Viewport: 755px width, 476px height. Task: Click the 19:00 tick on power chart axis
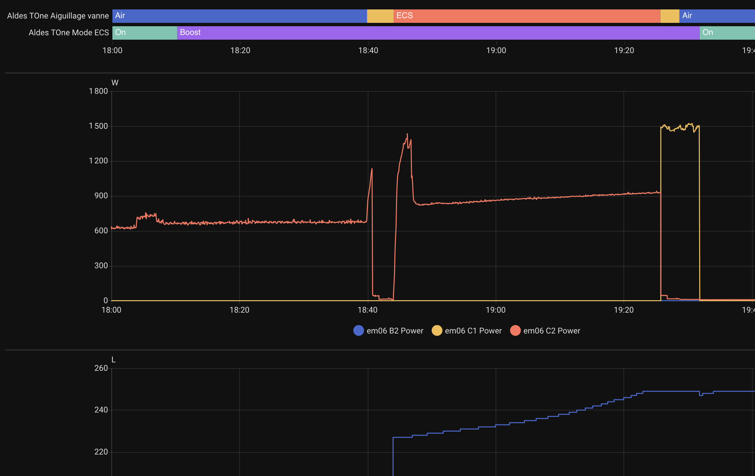(495, 310)
